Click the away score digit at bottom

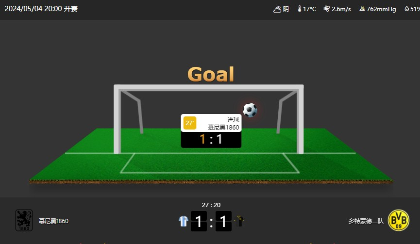pyautogui.click(x=223, y=221)
